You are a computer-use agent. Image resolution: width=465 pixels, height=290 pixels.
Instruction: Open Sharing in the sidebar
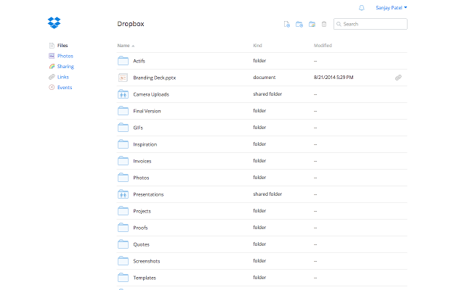click(65, 67)
